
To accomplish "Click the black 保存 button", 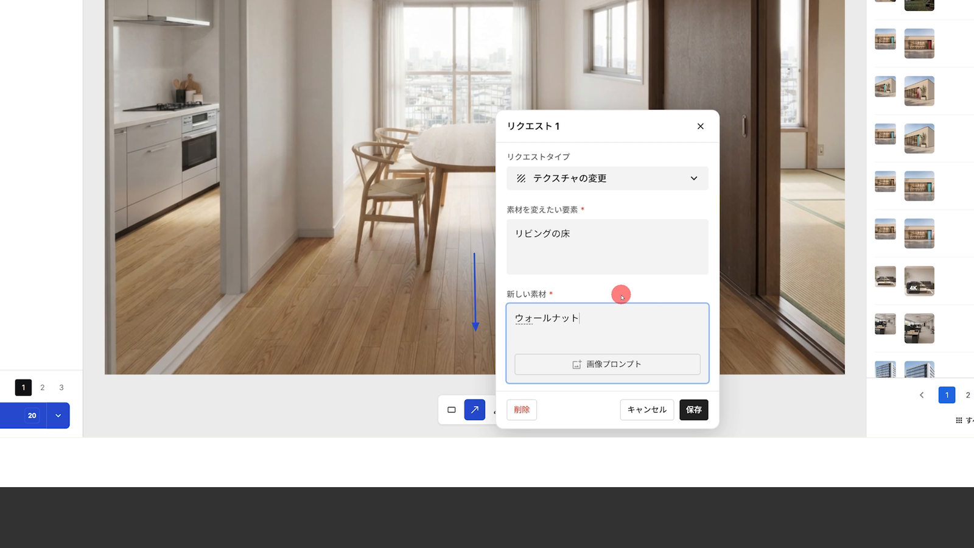I will [x=694, y=410].
